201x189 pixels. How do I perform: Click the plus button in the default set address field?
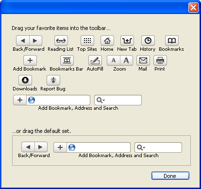click(x=60, y=147)
